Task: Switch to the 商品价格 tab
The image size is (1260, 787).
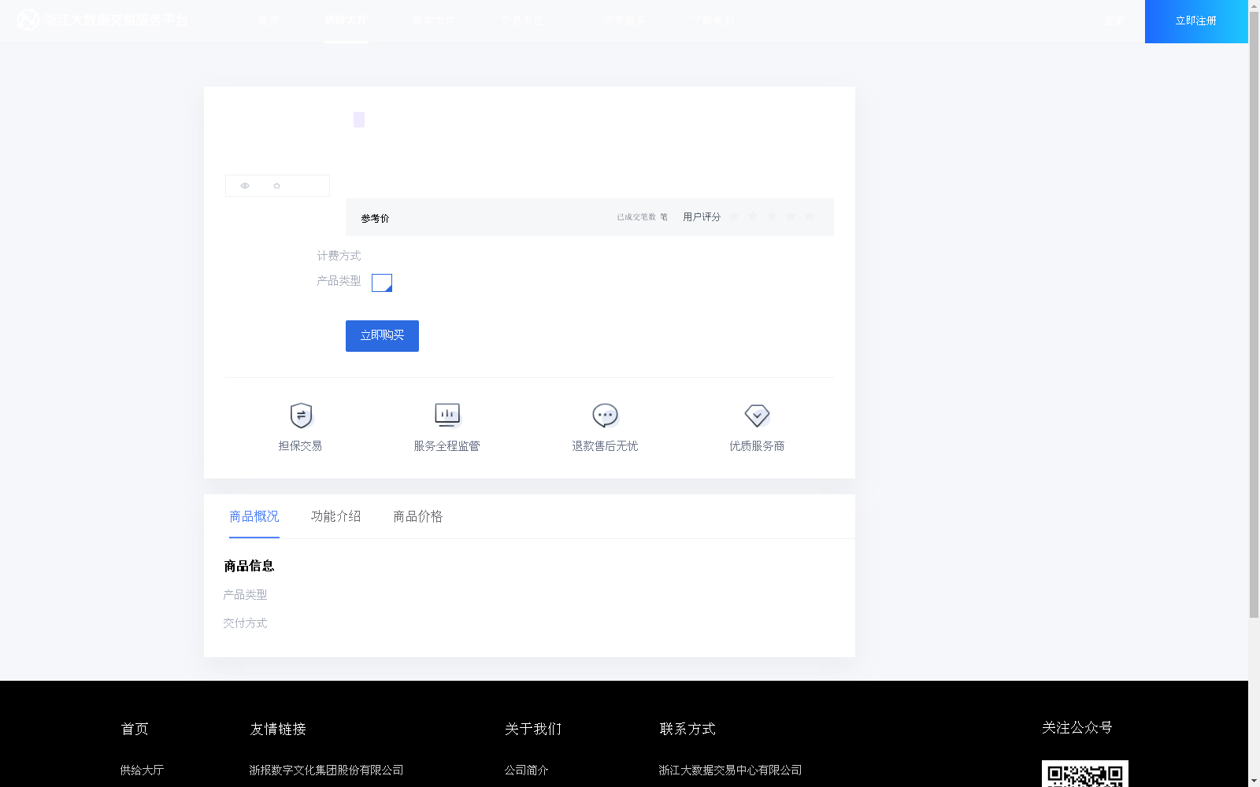Action: pyautogui.click(x=418, y=516)
